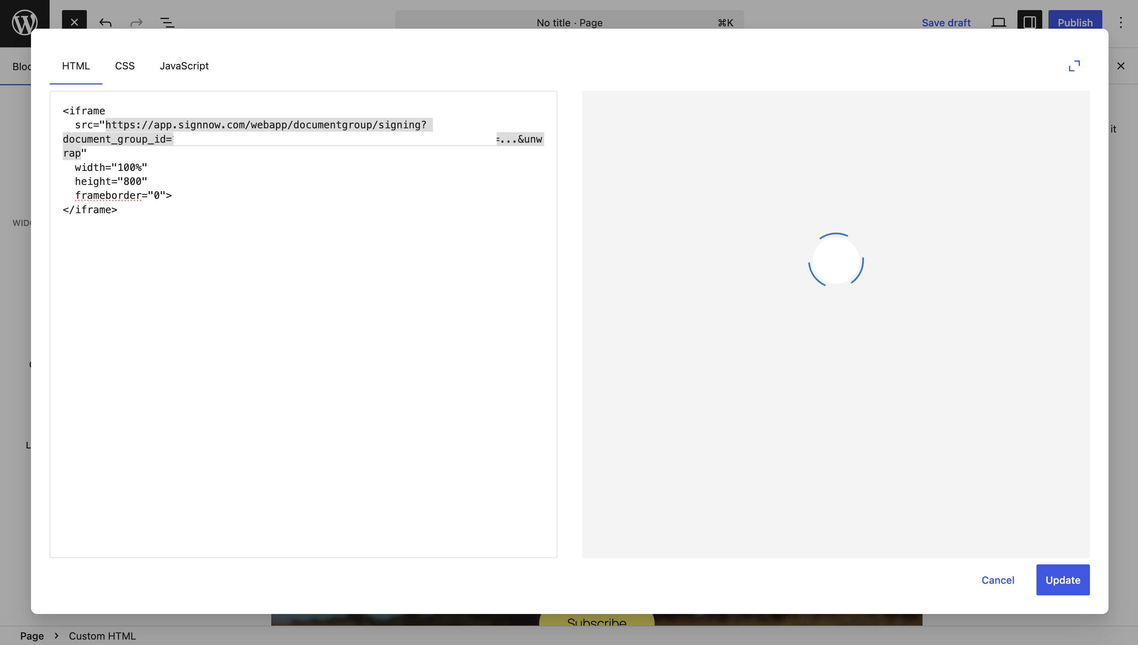Image resolution: width=1138 pixels, height=645 pixels.
Task: Click the frameborder="0" code line
Action: 123,195
